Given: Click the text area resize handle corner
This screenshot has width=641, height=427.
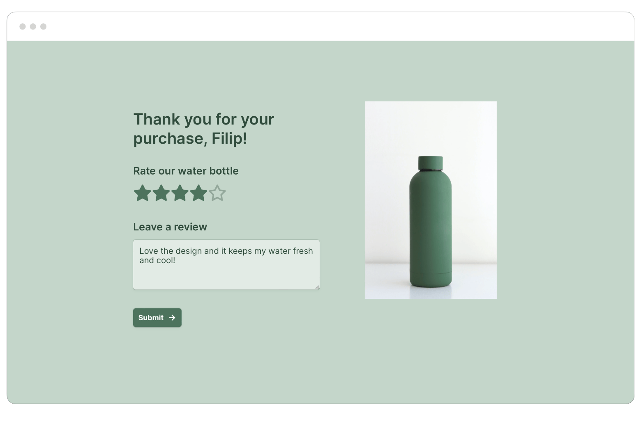Looking at the screenshot, I should 317,287.
